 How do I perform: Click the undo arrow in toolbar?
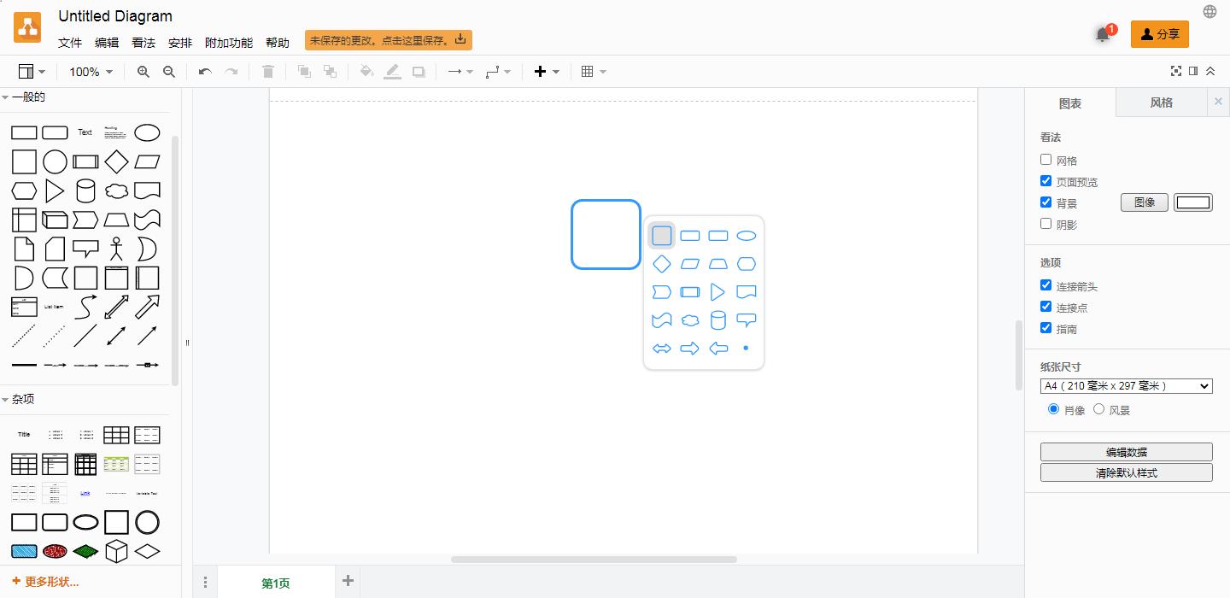click(x=205, y=72)
